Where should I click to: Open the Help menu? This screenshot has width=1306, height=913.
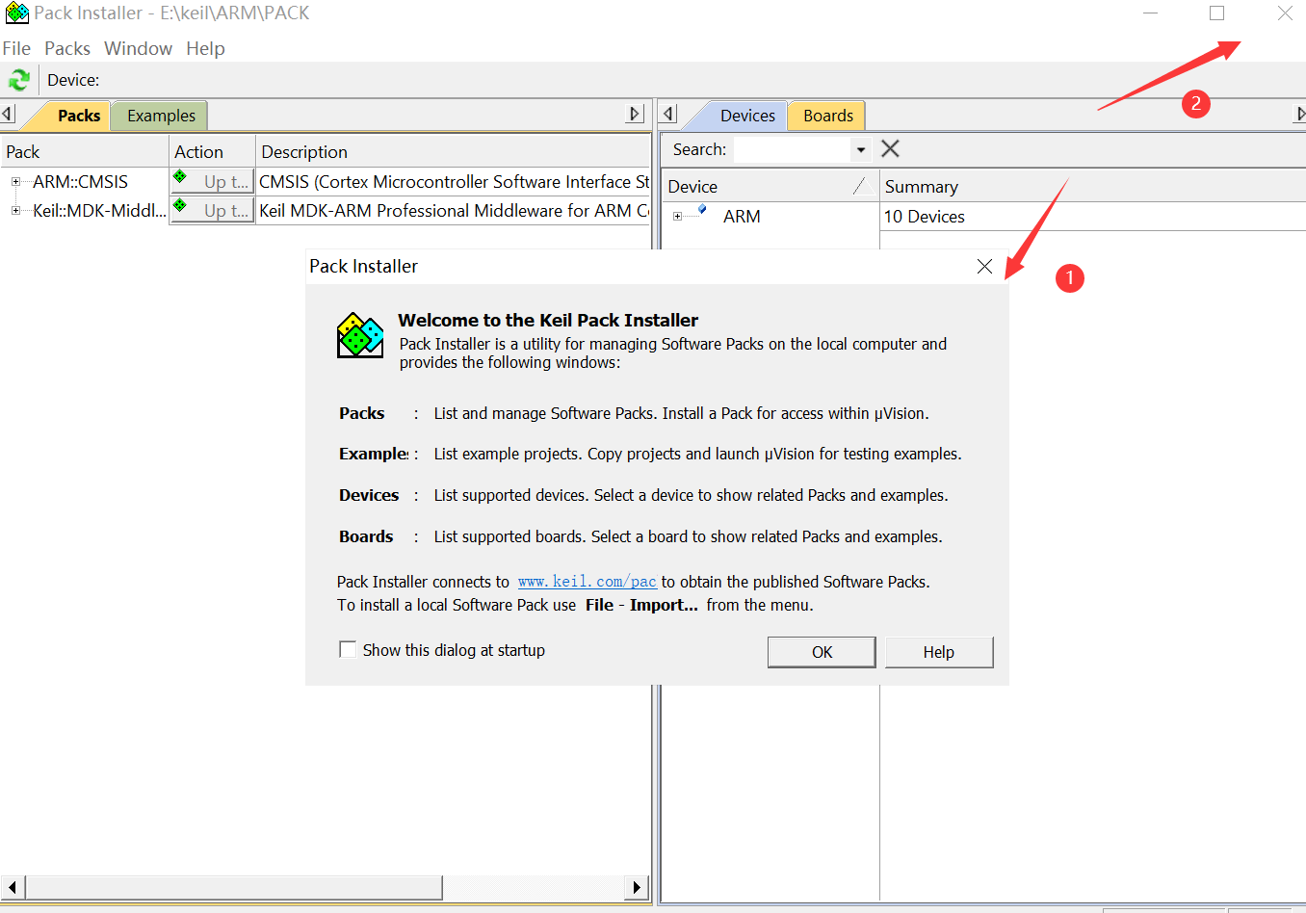point(205,48)
